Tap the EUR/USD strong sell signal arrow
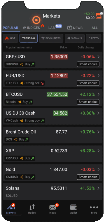105x223 pixels. pyautogui.click(x=42, y=83)
